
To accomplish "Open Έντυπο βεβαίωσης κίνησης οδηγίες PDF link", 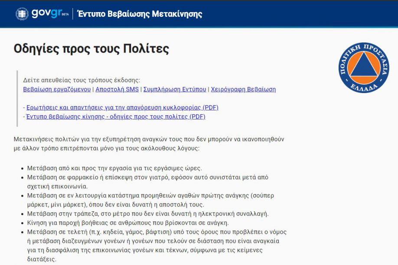I will tap(116, 116).
